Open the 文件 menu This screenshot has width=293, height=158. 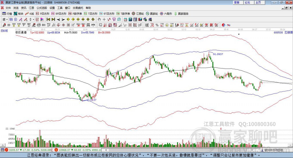coord(8,8)
